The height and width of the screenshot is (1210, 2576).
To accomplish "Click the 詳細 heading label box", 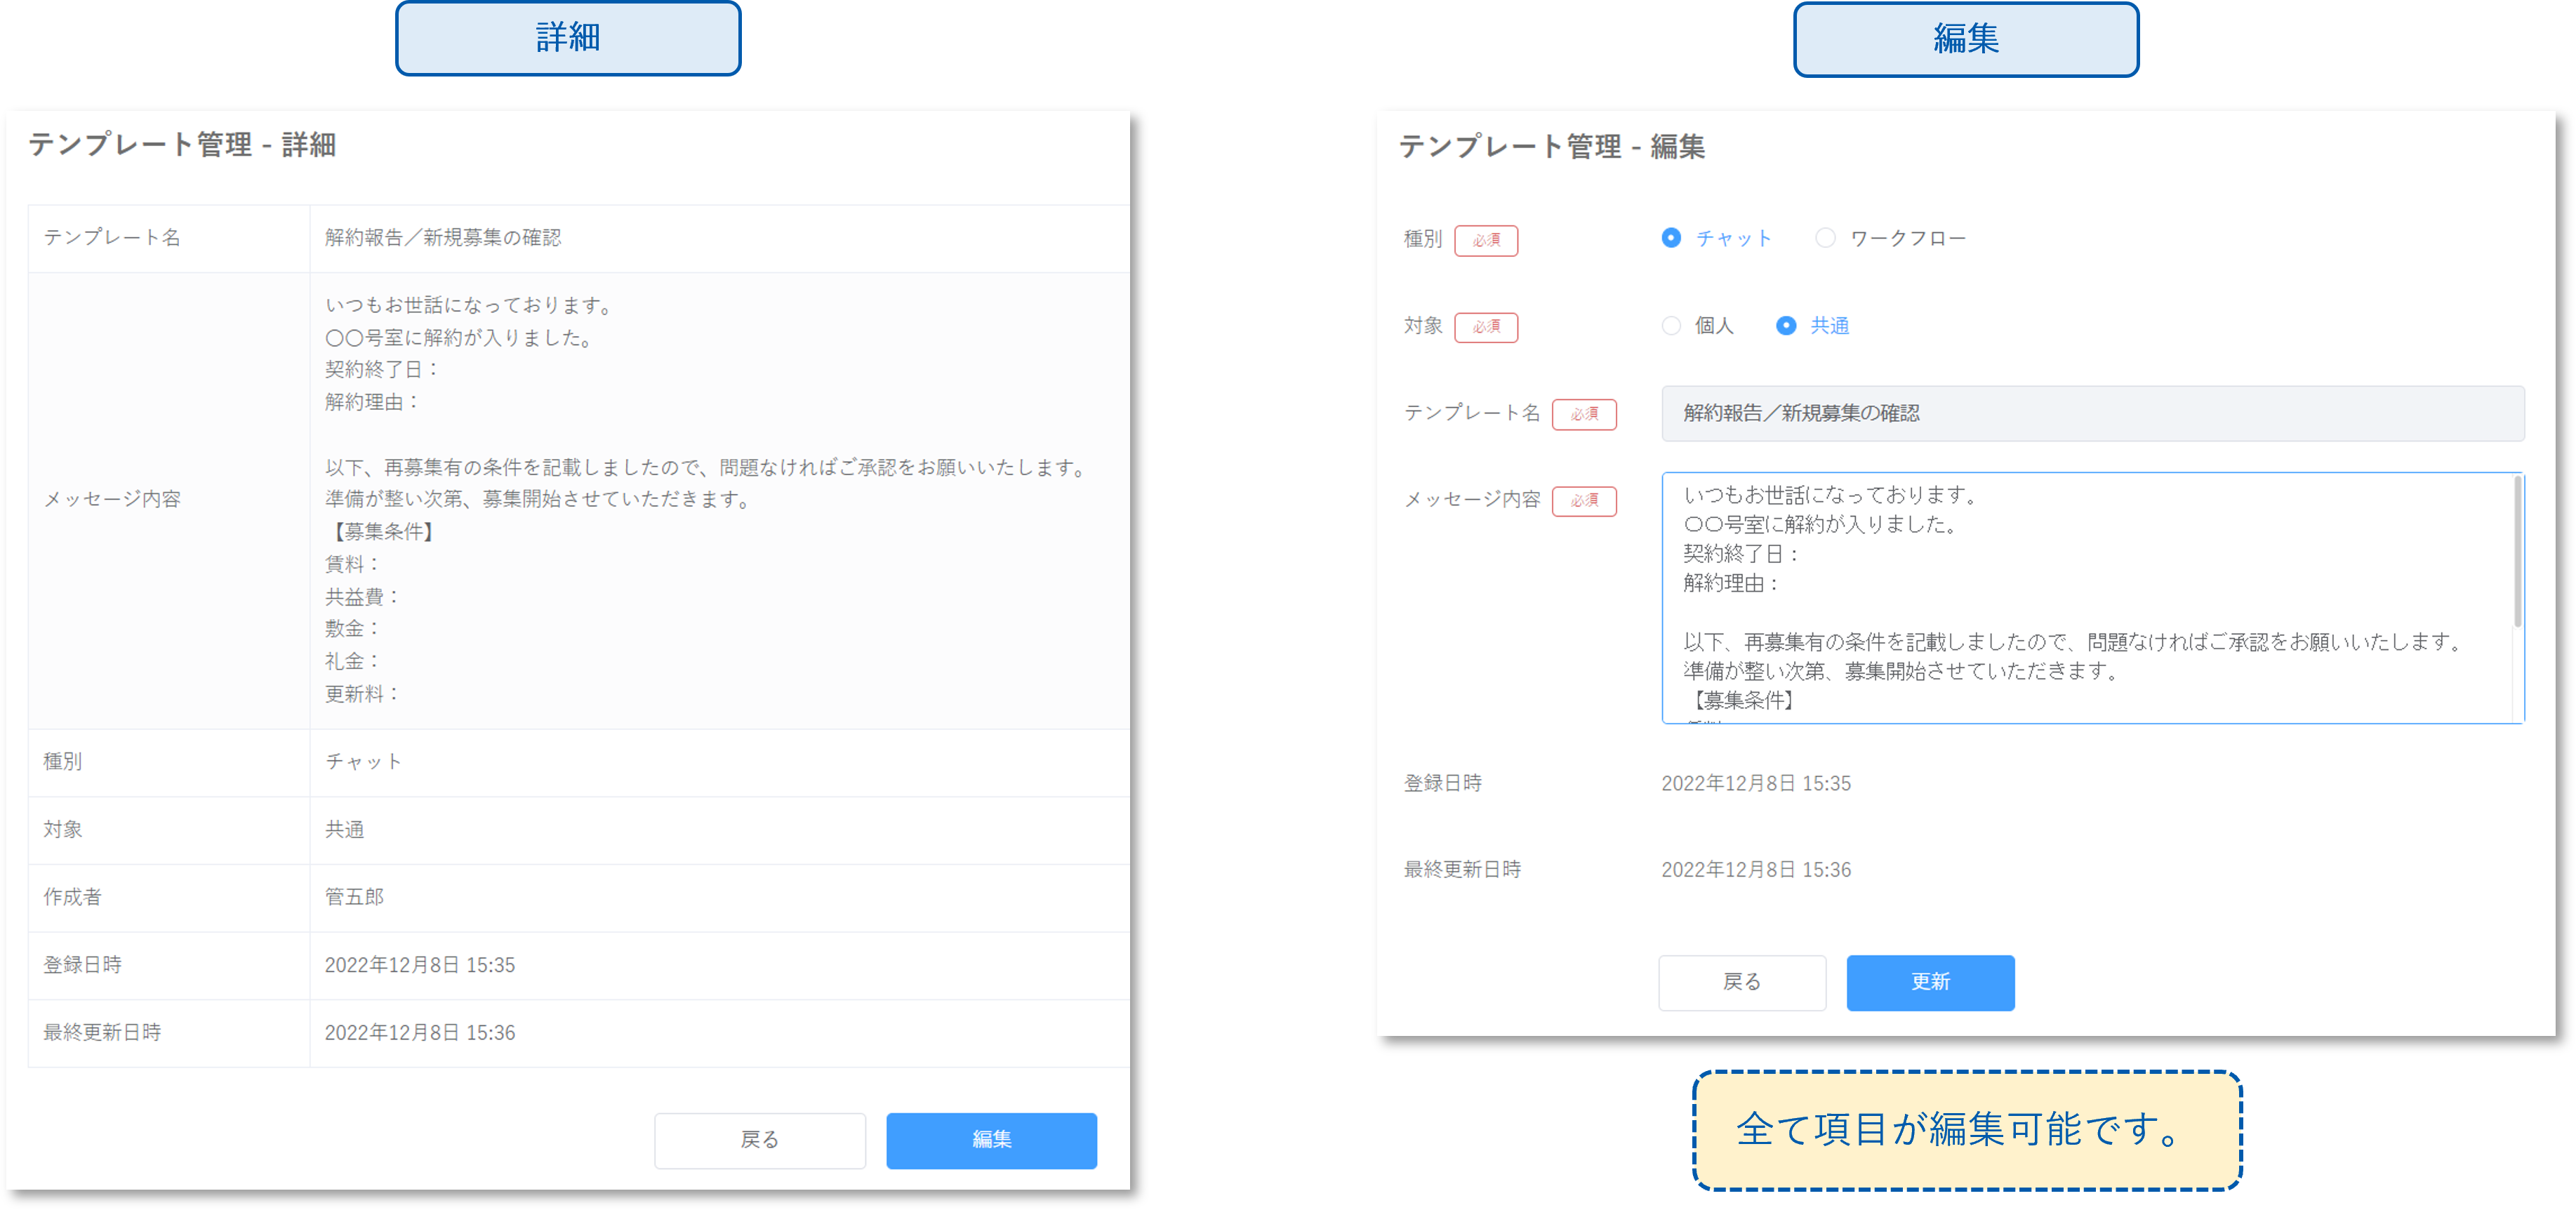I will click(x=568, y=38).
